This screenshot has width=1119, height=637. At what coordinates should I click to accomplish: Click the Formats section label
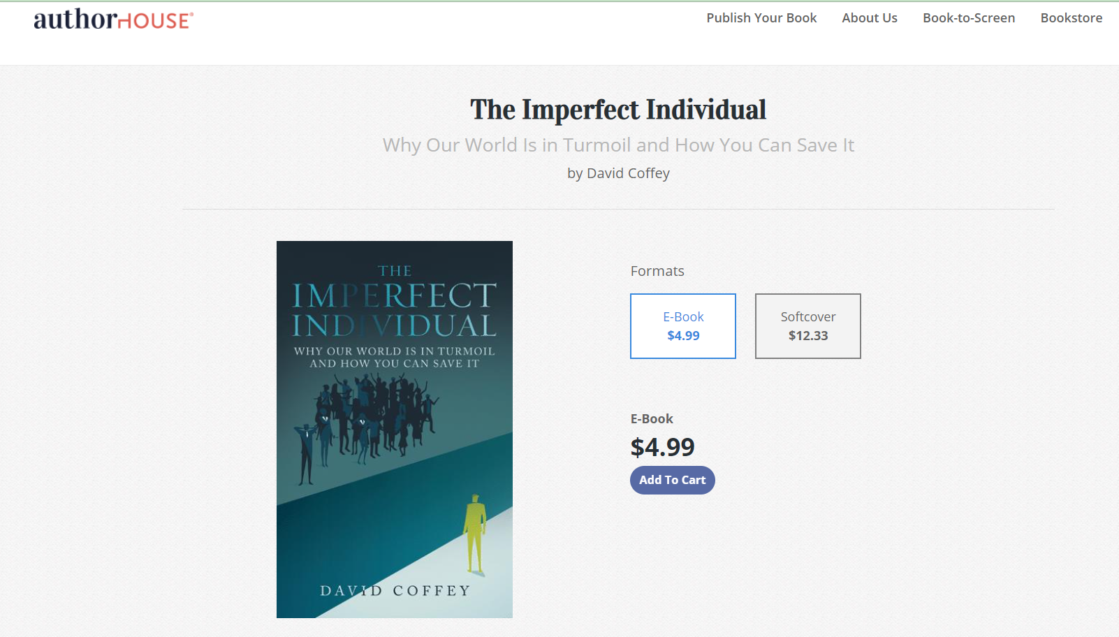657,271
